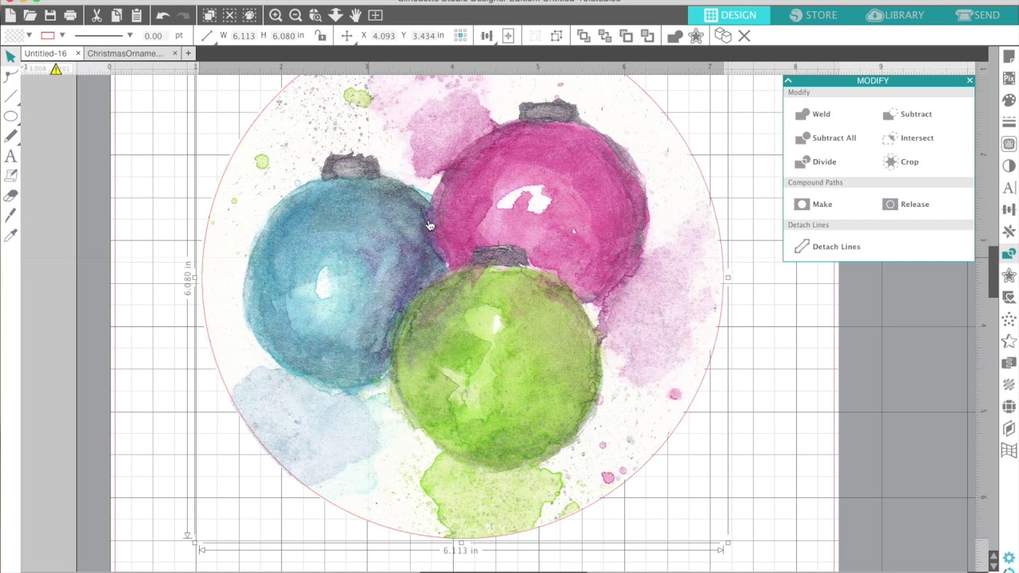Click Divide in the Modify panel
Screen dimensions: 1019x573
[x=816, y=162]
